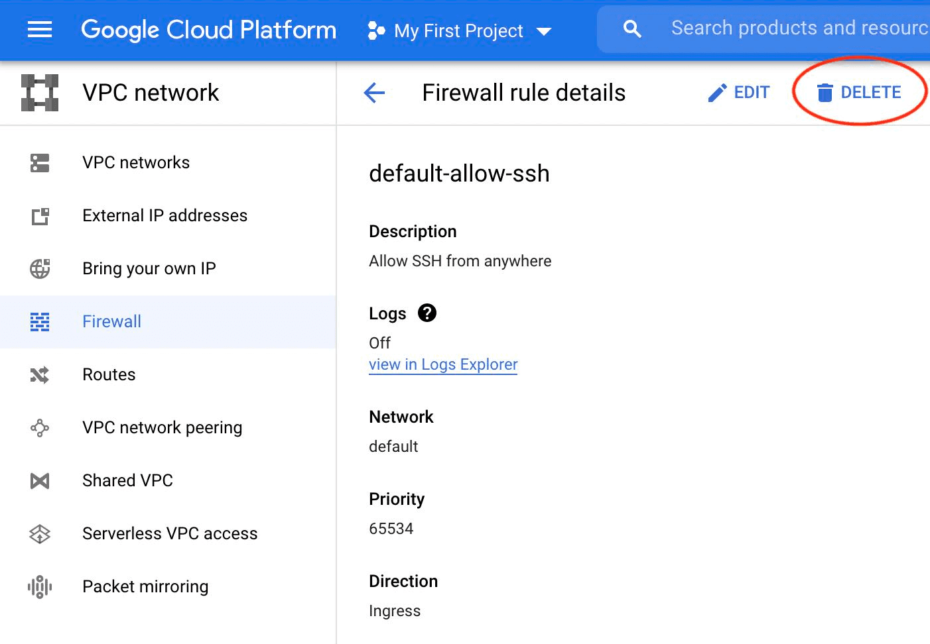Select the Firewall sidebar icon
The width and height of the screenshot is (930, 644).
40,321
